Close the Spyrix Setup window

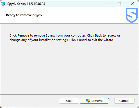click(132, 4)
